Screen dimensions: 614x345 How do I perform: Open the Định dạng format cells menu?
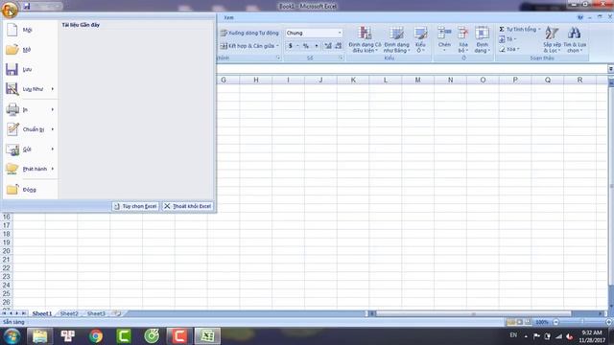click(x=482, y=39)
